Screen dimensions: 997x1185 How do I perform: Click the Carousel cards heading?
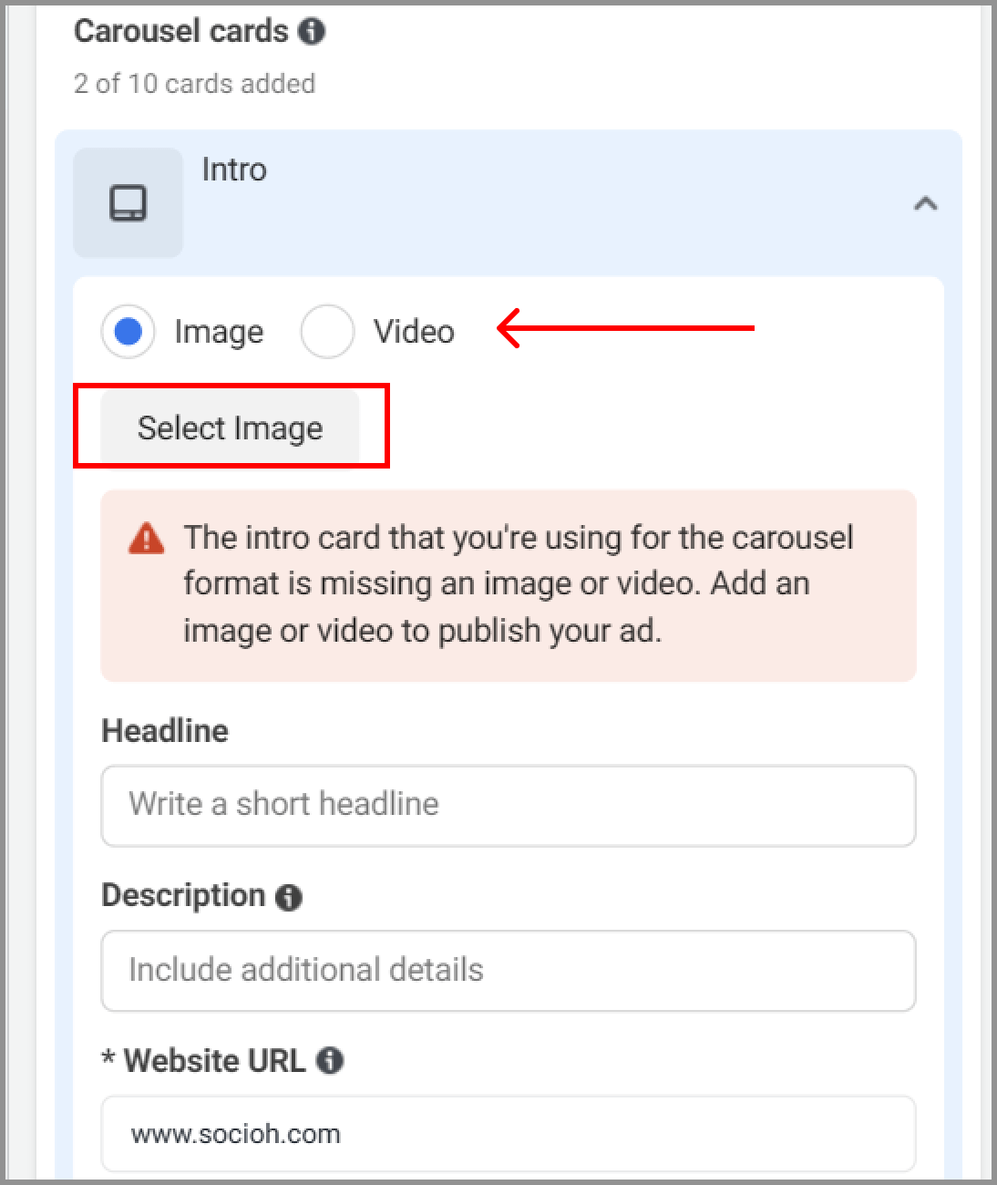pyautogui.click(x=181, y=31)
